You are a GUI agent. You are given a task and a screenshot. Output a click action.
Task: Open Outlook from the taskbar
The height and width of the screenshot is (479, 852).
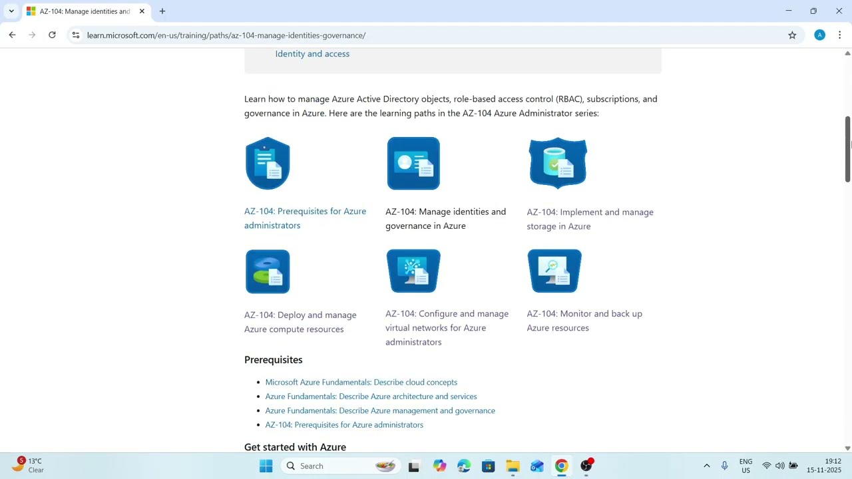click(537, 466)
